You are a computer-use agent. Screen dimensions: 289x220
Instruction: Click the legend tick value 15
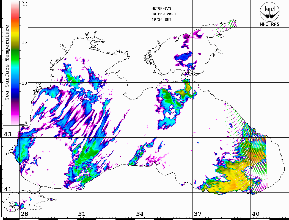click(24, 42)
